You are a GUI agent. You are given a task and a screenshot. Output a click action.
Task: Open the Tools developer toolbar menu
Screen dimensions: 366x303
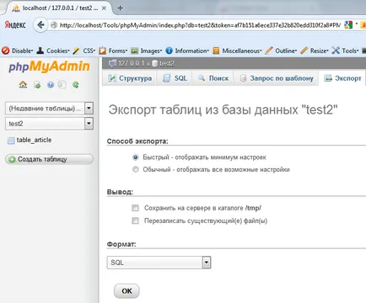tap(345, 50)
